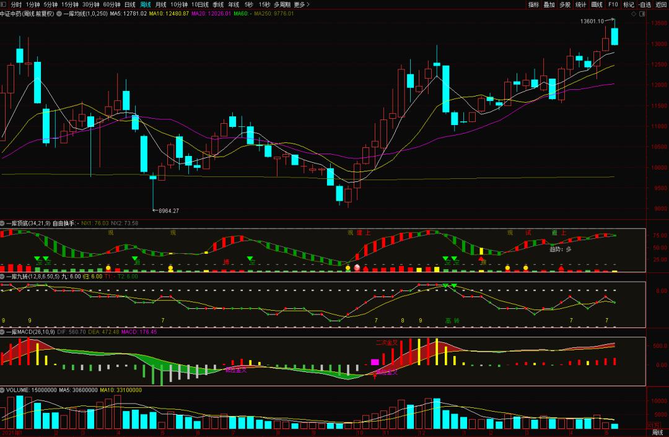Click the 周线 button at bottom right
The height and width of the screenshot is (437, 669).
657,433
